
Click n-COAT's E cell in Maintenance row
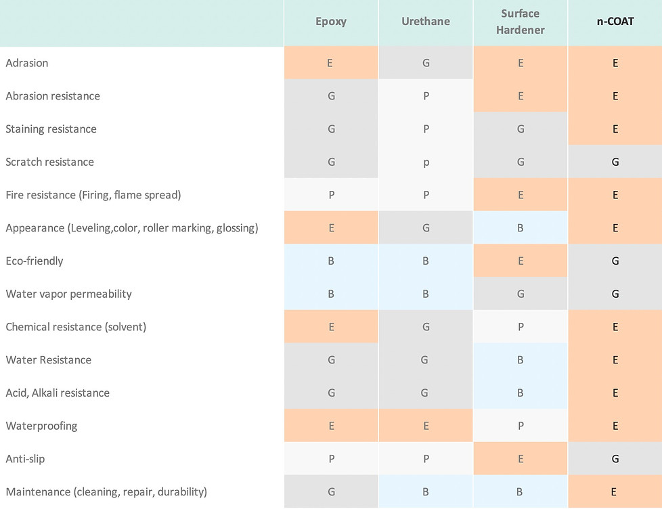(615, 491)
